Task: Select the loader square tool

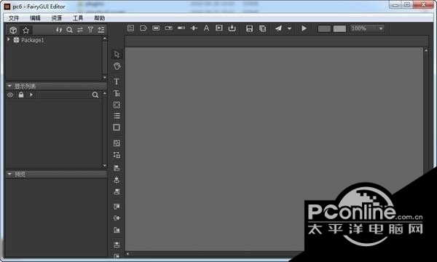Action: click(x=117, y=127)
